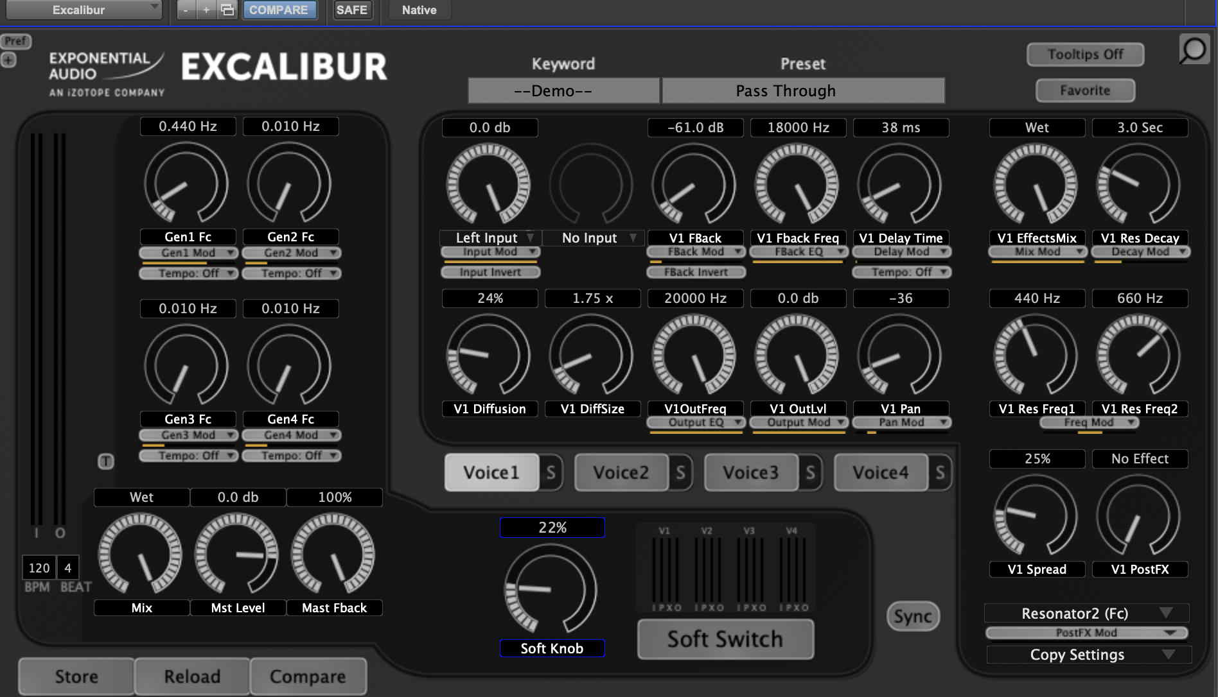This screenshot has height=697, width=1218.
Task: Switch to the Voice1 tab
Action: coord(491,473)
